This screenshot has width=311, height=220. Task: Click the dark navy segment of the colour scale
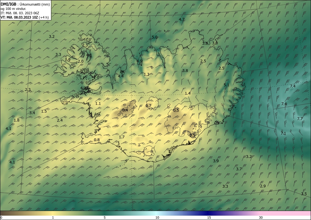click(x=208, y=213)
